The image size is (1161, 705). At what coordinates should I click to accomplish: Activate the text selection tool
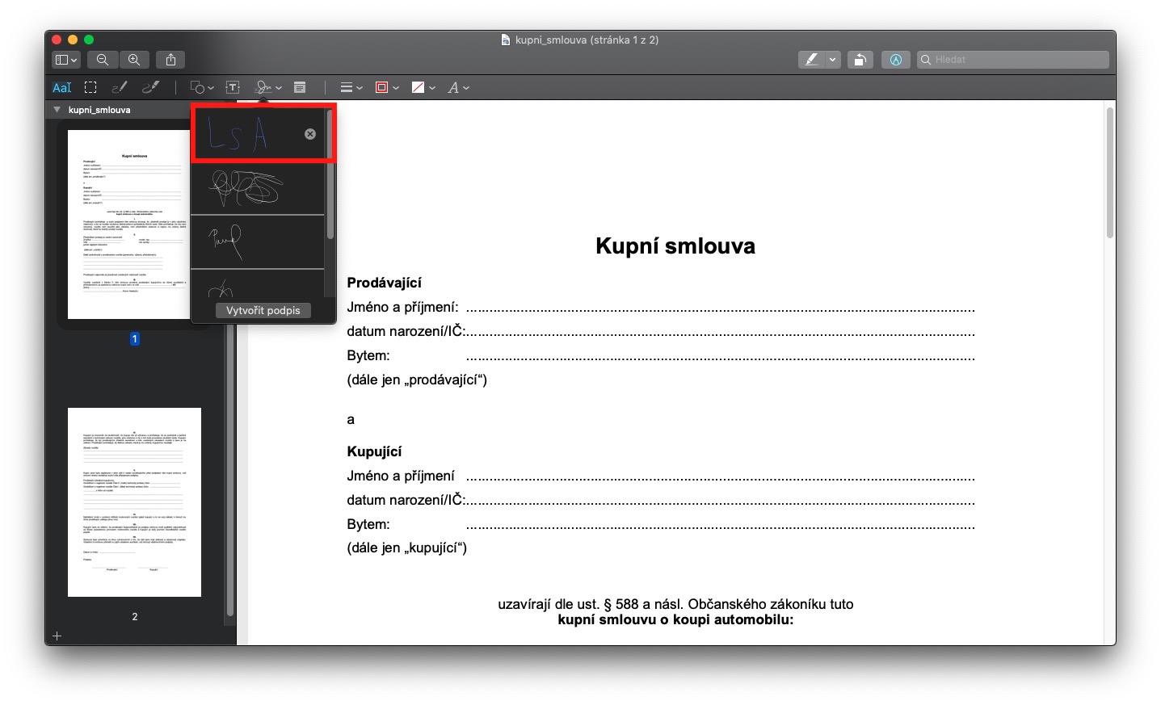62,87
